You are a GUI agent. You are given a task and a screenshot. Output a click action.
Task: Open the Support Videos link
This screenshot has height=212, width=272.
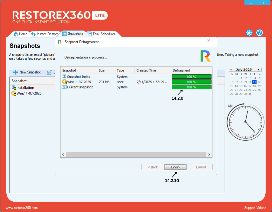click(x=255, y=208)
